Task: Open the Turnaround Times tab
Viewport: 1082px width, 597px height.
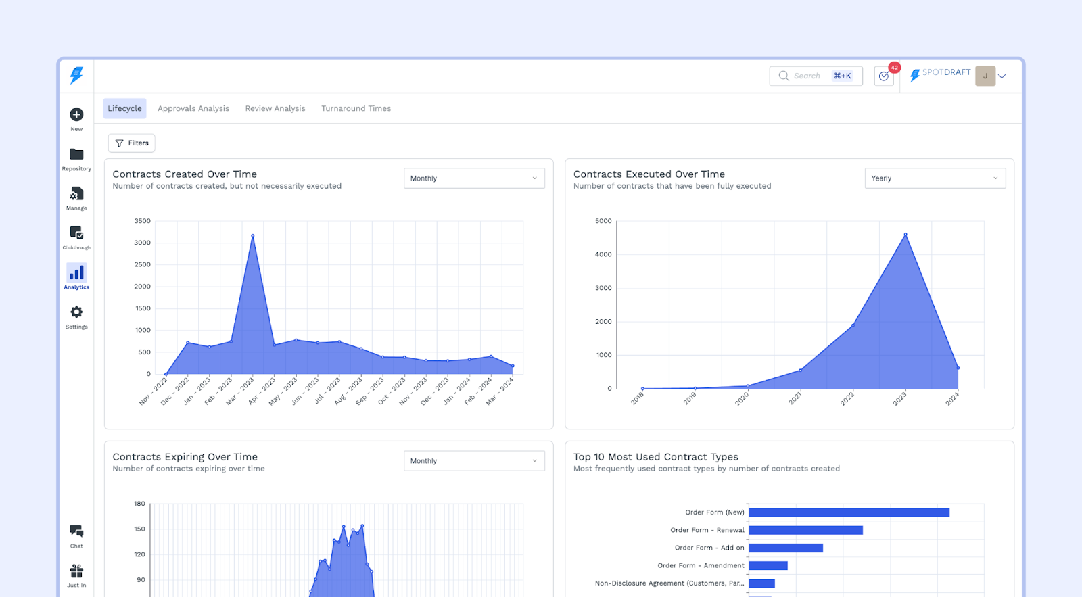Action: pyautogui.click(x=356, y=108)
